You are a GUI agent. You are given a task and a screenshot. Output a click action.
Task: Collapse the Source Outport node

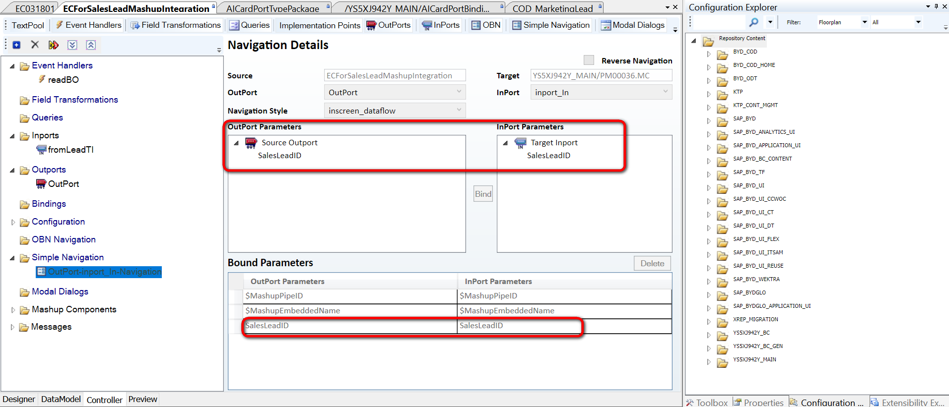point(236,143)
